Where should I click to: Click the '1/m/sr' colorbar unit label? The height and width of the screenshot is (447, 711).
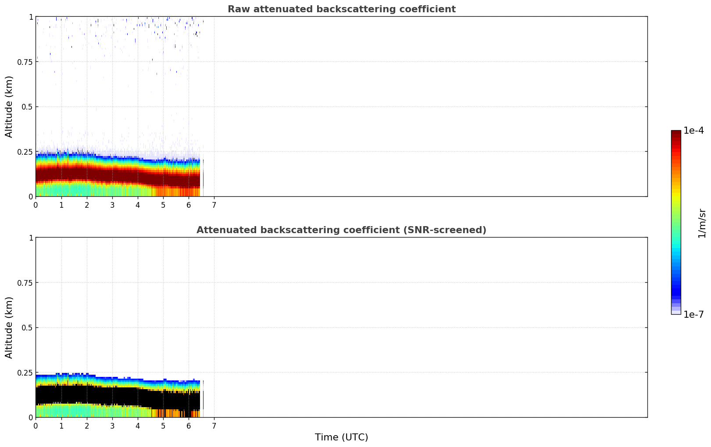[x=702, y=223]
